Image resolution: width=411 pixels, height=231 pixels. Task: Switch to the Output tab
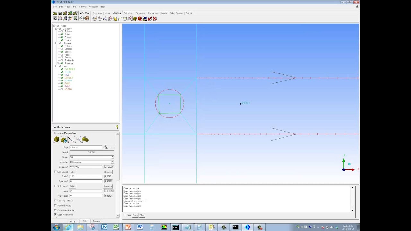click(189, 13)
